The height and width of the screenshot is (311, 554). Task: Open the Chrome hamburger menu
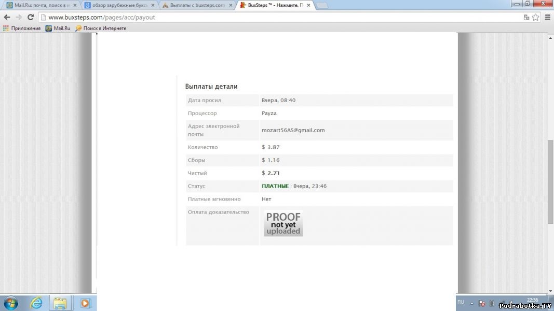click(x=547, y=17)
